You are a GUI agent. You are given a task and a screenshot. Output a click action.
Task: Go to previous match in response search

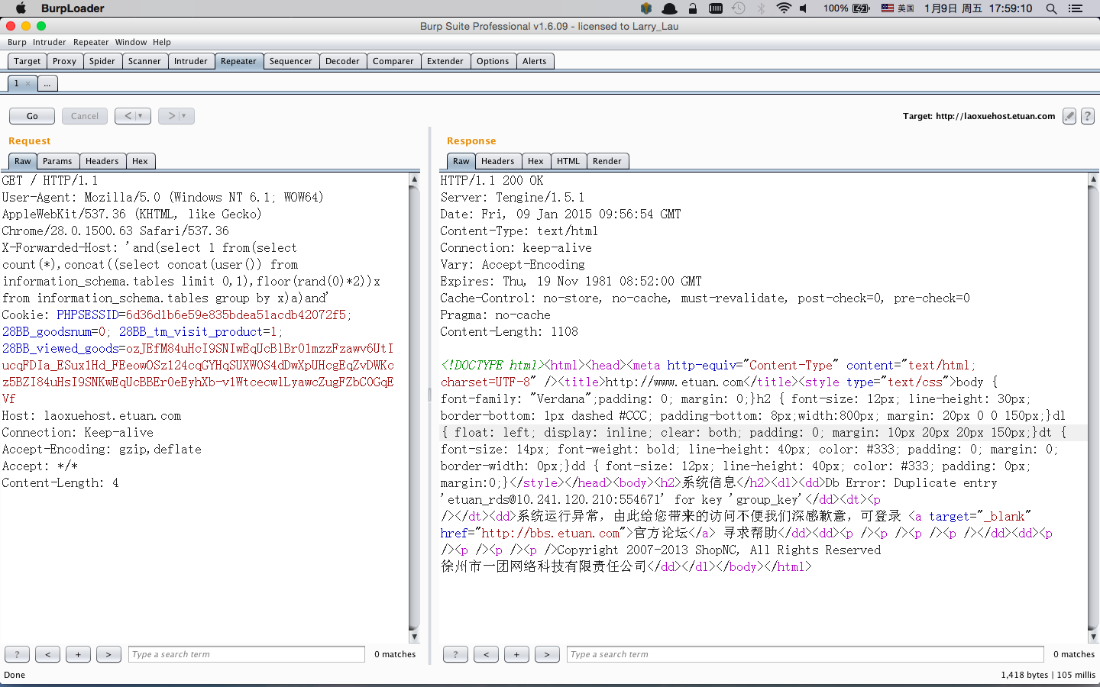coord(486,654)
